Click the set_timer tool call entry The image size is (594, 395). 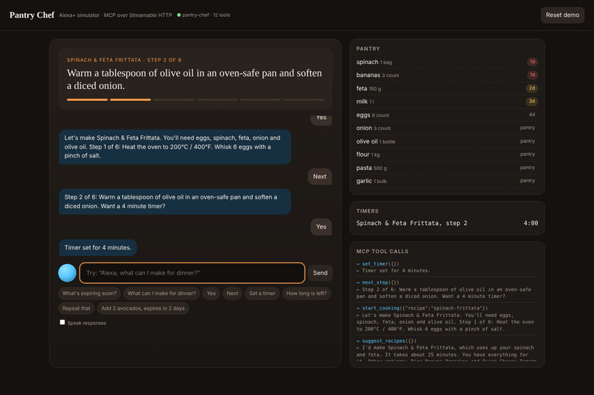(x=447, y=267)
